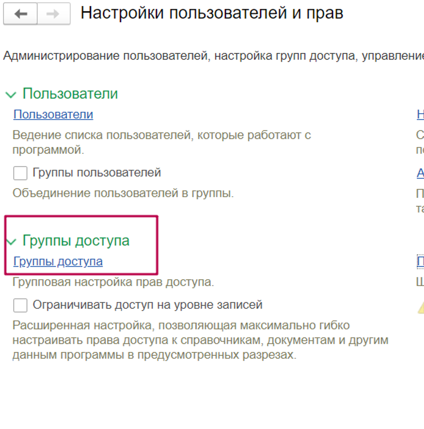Click the cut-off link starting with А
The image size is (424, 429).
[420, 173]
